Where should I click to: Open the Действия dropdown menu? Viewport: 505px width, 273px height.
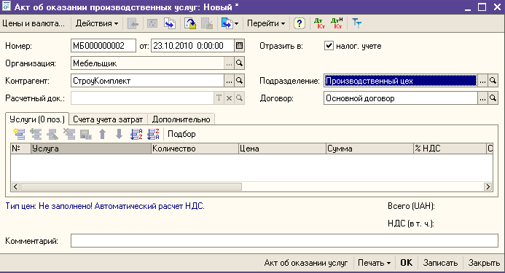pyautogui.click(x=97, y=23)
